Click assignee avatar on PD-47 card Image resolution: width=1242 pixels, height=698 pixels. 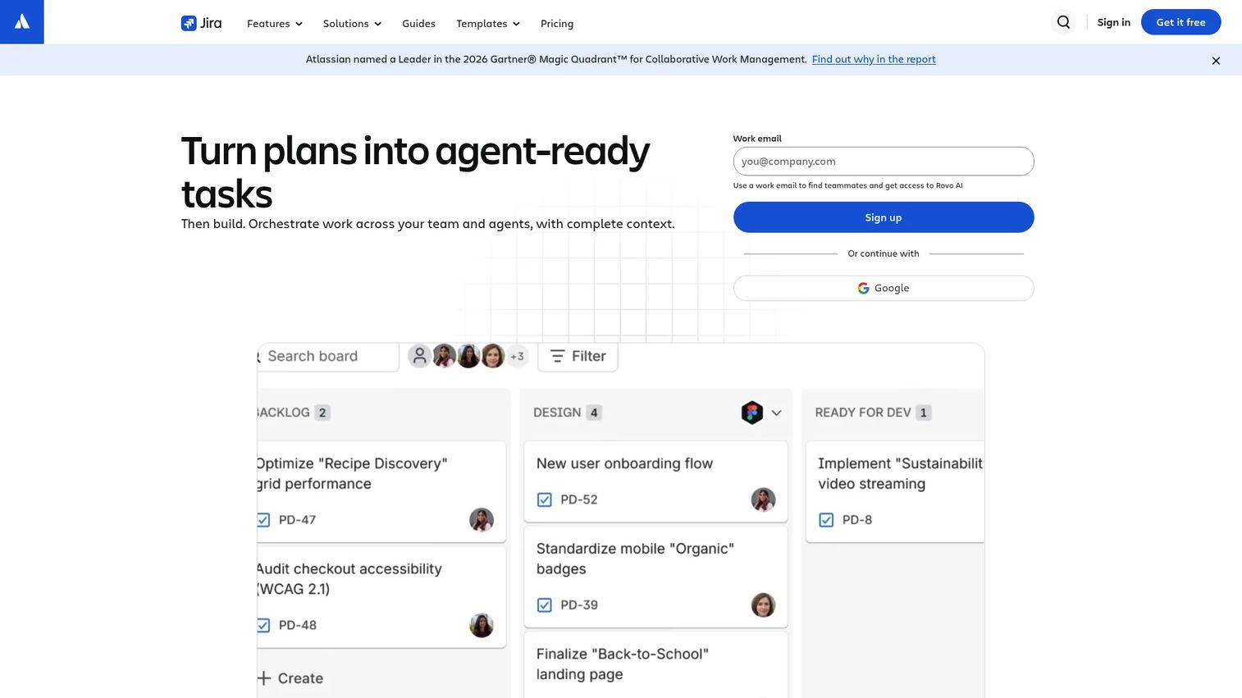(482, 519)
